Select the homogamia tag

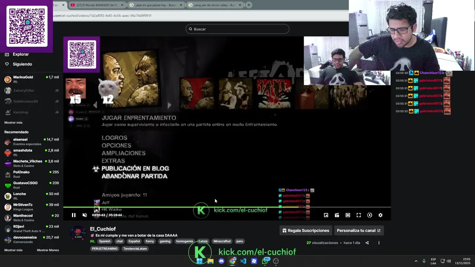(184, 241)
